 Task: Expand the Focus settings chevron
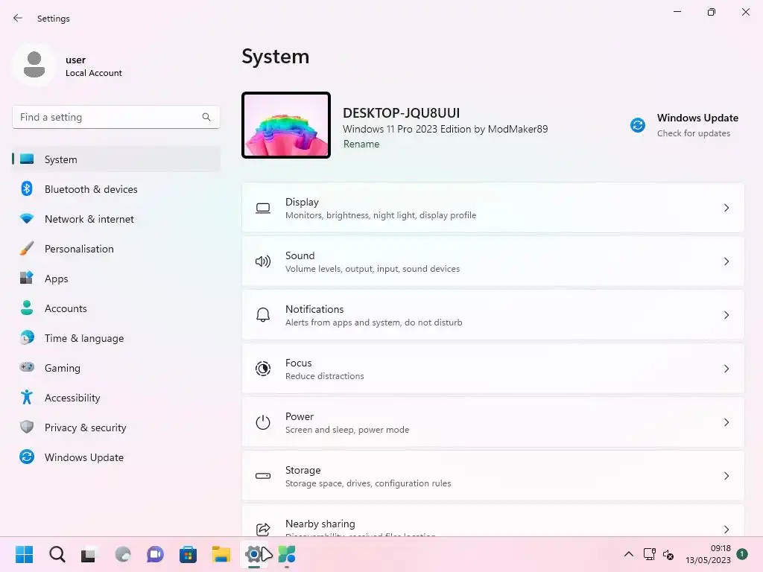pos(726,369)
